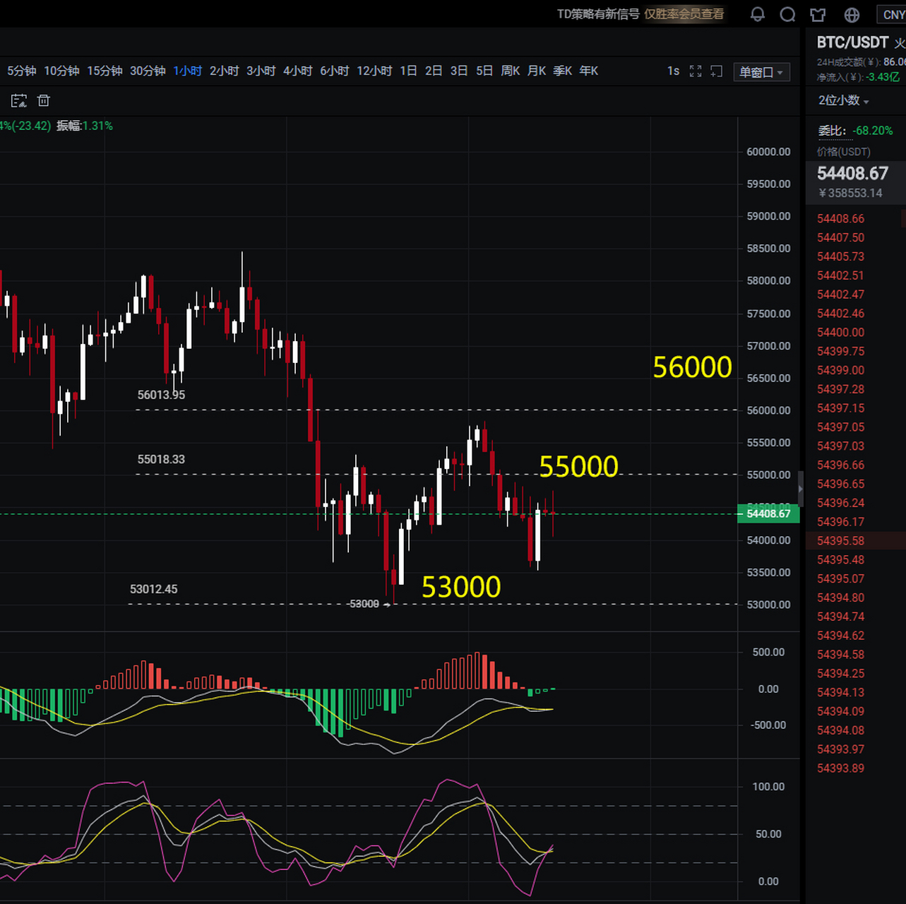Switch to the 季K timeframe
Viewport: 906px width, 904px height.
pyautogui.click(x=563, y=71)
